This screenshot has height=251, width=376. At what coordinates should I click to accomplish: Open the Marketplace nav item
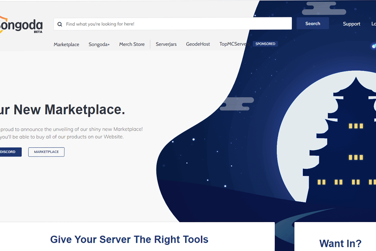coord(66,44)
